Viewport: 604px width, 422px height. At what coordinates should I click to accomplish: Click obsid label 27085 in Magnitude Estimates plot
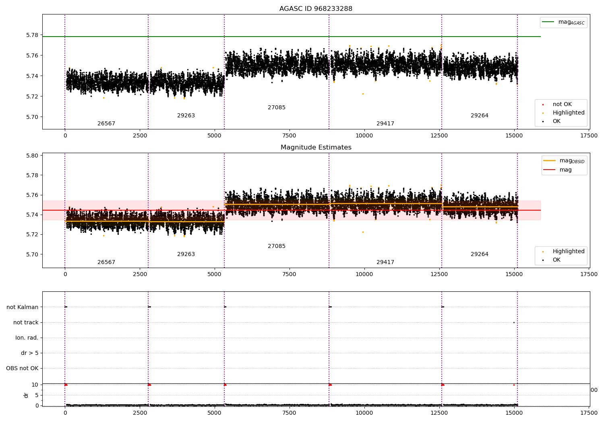click(277, 246)
